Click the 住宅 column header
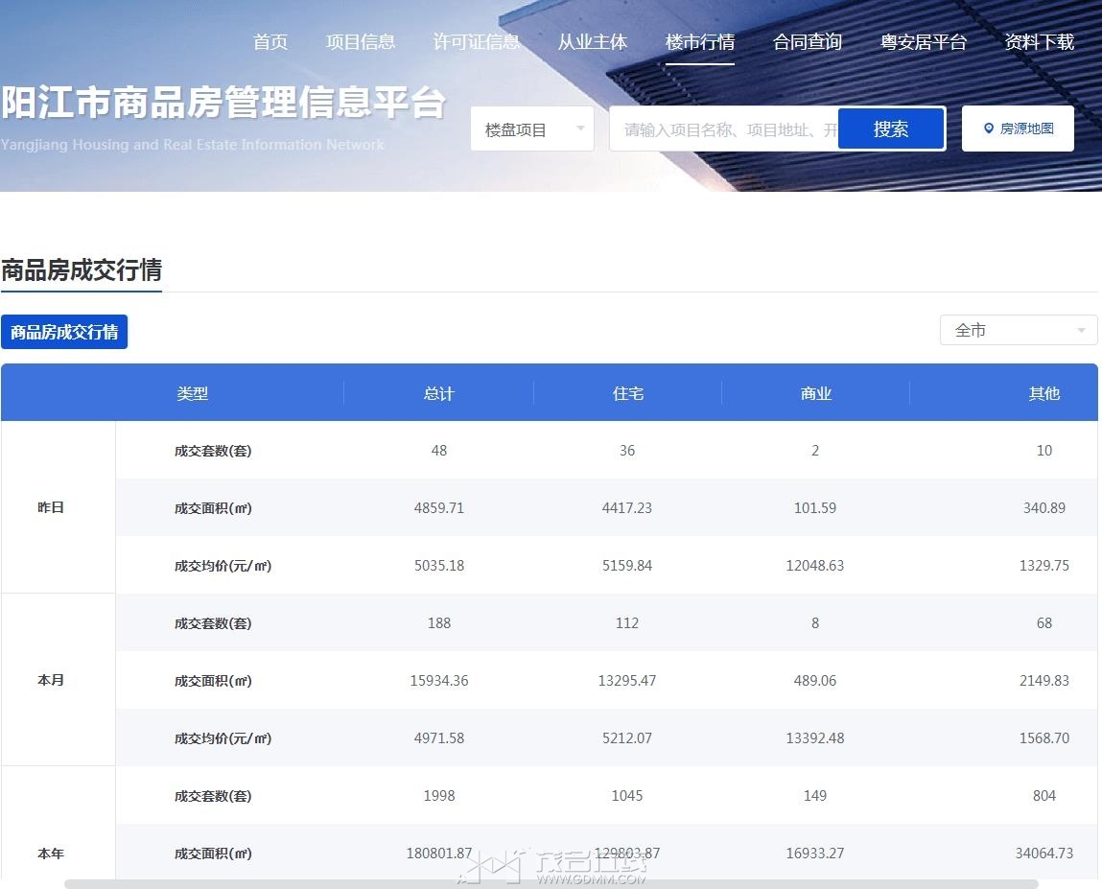 [x=627, y=393]
